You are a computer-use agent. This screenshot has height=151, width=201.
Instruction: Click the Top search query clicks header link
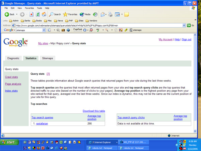pos(131,117)
